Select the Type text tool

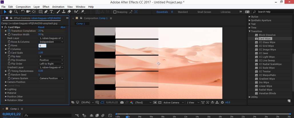(51, 12)
